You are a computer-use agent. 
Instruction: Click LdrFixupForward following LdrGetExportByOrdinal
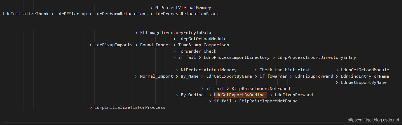tap(294, 95)
